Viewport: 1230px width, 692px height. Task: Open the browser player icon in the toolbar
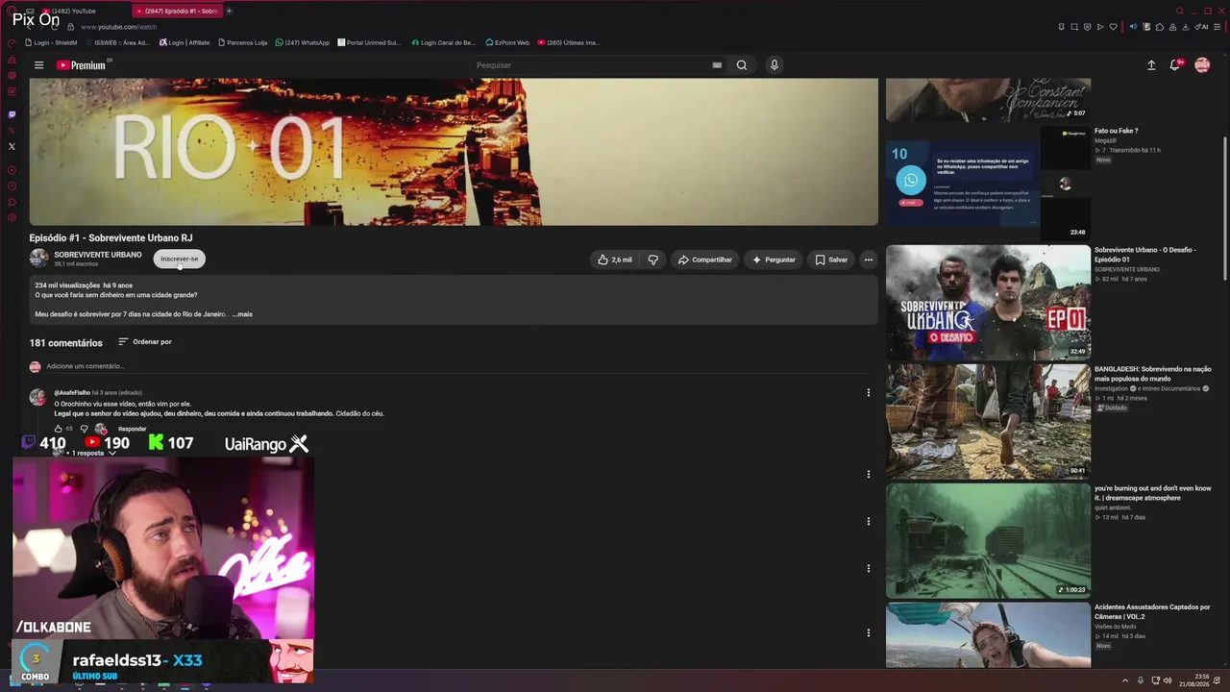[1100, 27]
